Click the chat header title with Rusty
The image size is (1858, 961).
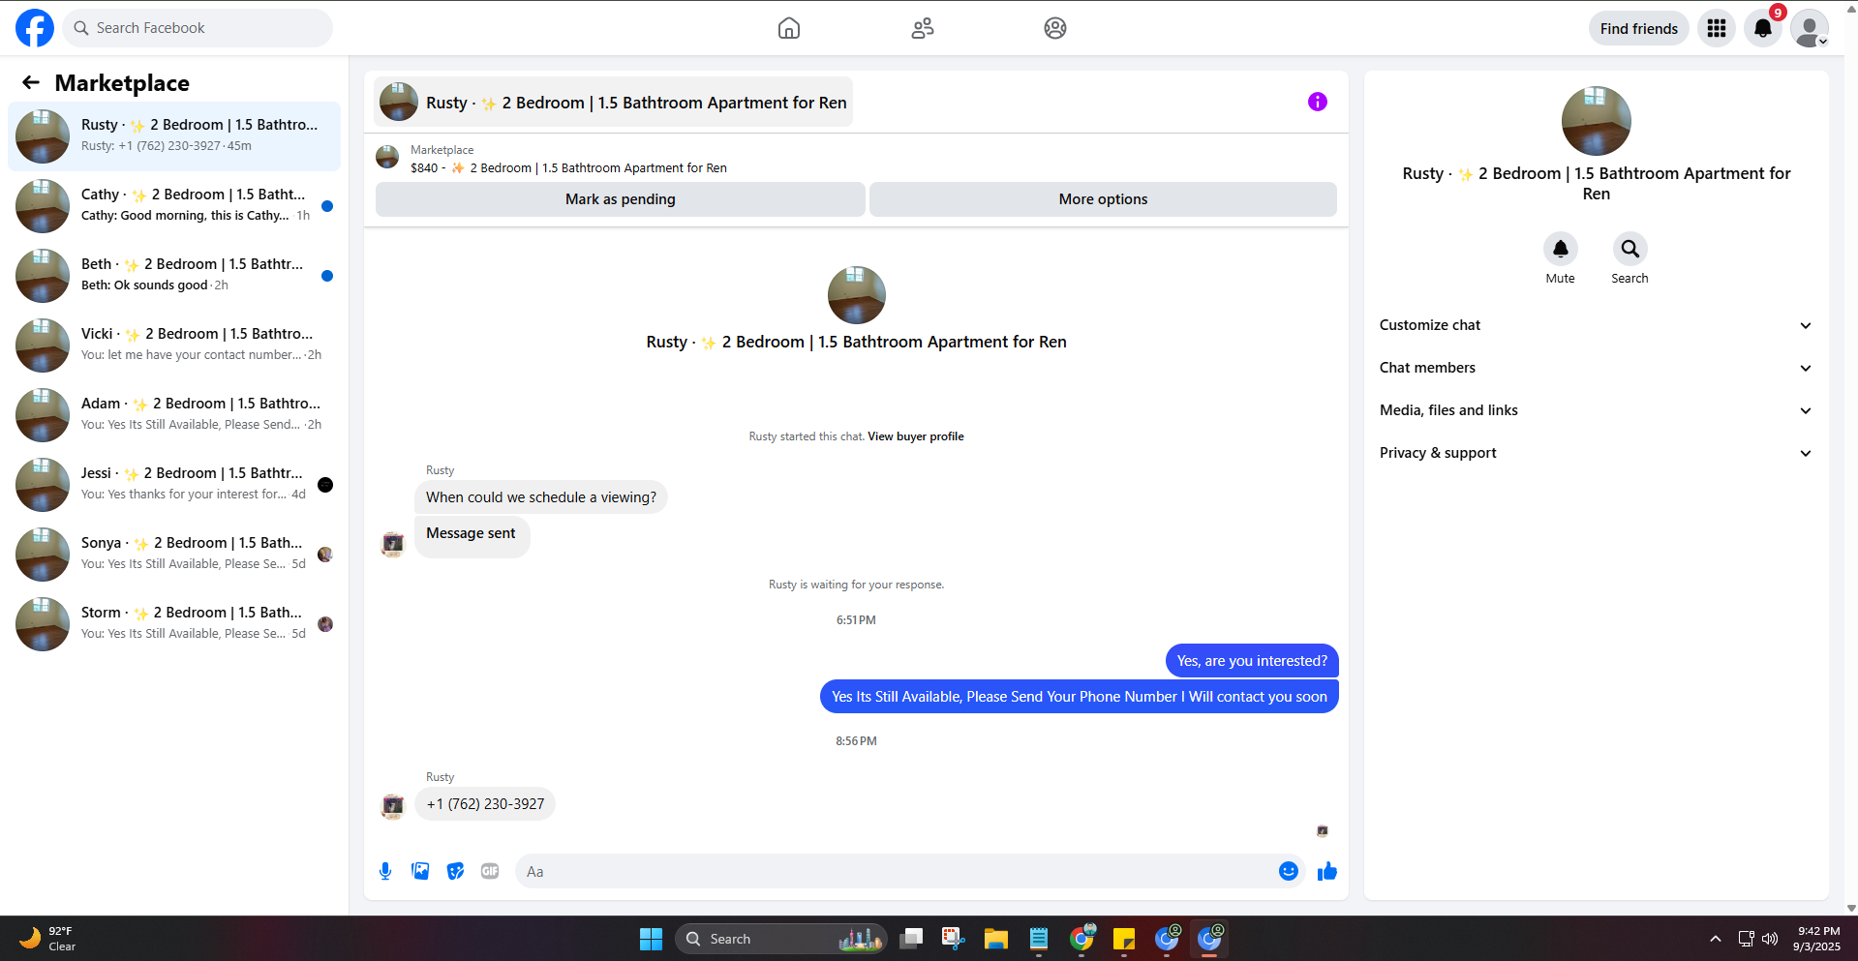(614, 102)
